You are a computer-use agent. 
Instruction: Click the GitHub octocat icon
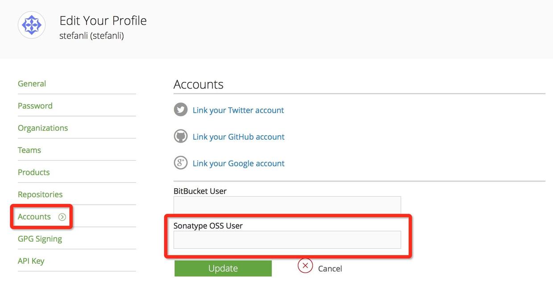click(181, 136)
